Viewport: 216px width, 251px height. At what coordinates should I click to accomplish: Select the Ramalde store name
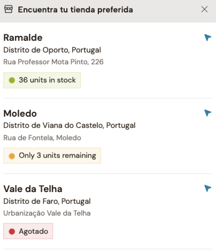[23, 37]
